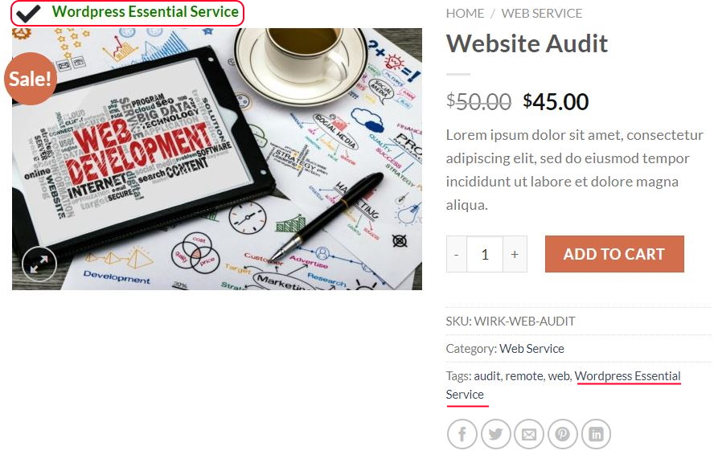The image size is (714, 463).
Task: Click the Sale! badge on image
Action: click(x=30, y=79)
